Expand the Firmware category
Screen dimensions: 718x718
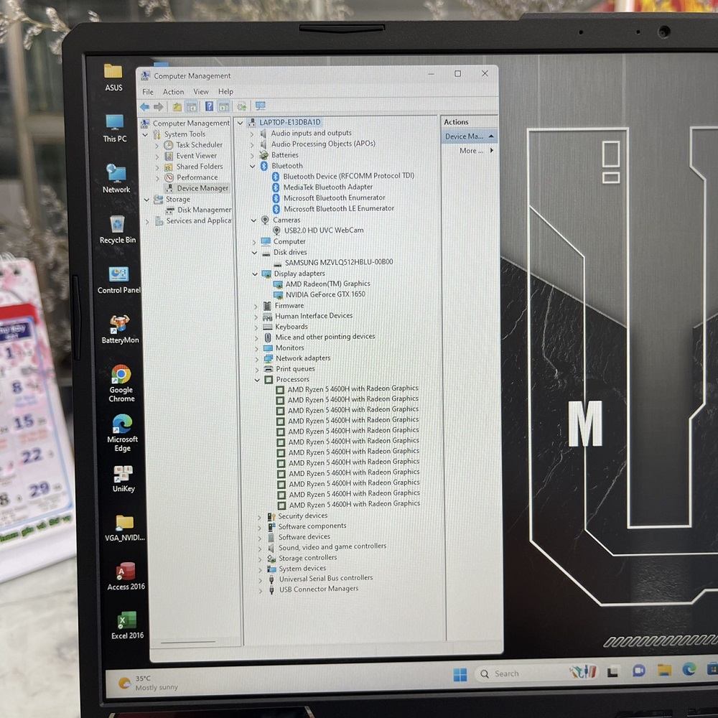pyautogui.click(x=256, y=306)
